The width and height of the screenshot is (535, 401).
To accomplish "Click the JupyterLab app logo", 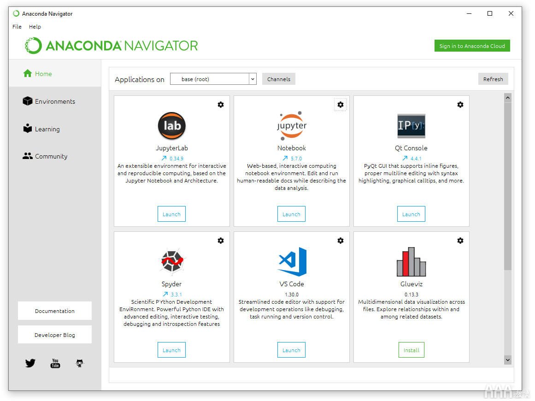I will click(171, 125).
